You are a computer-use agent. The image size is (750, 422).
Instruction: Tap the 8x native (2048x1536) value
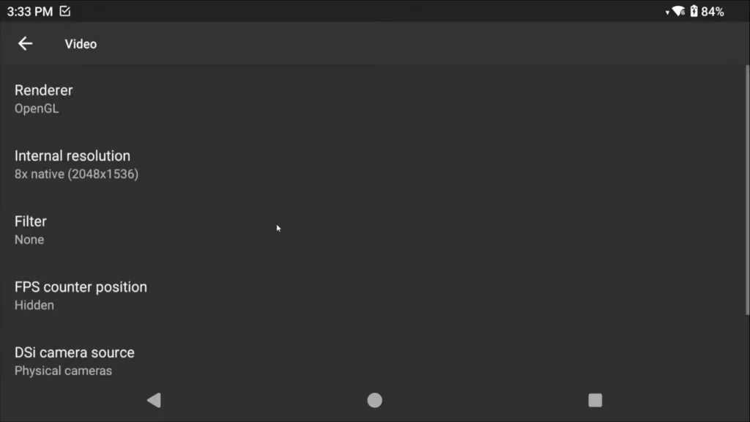click(76, 174)
